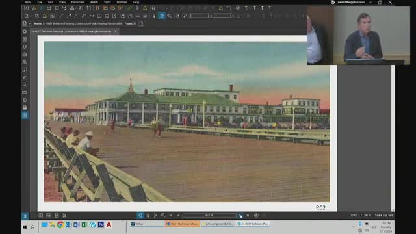Image resolution: width=416 pixels, height=234 pixels.
Task: Click the Scale Not Set status text
Action: point(383,216)
